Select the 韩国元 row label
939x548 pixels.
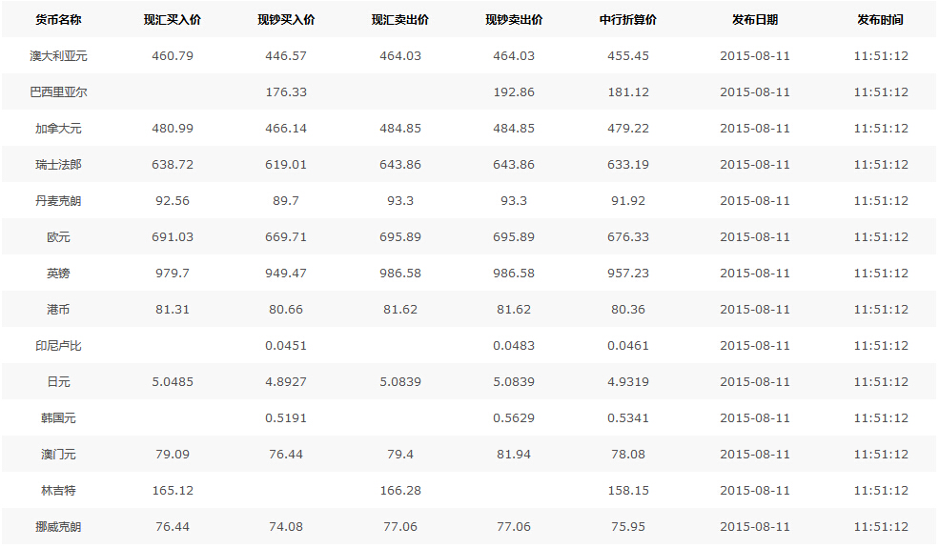58,418
